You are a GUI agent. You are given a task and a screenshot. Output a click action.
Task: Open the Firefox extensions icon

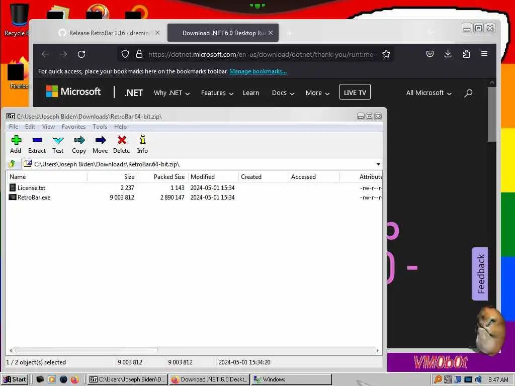click(466, 54)
